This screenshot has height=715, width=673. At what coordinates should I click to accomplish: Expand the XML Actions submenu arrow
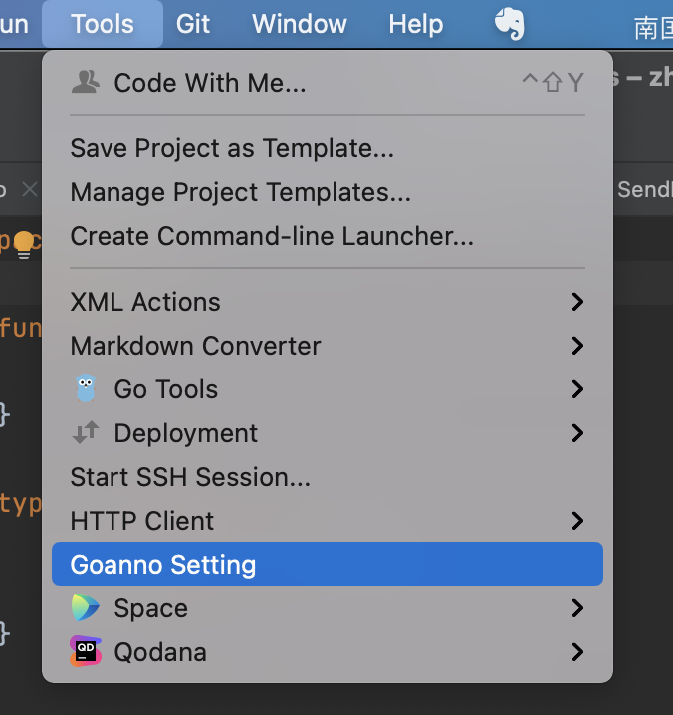pyautogui.click(x=577, y=302)
